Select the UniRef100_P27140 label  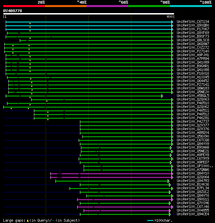click(x=193, y=51)
